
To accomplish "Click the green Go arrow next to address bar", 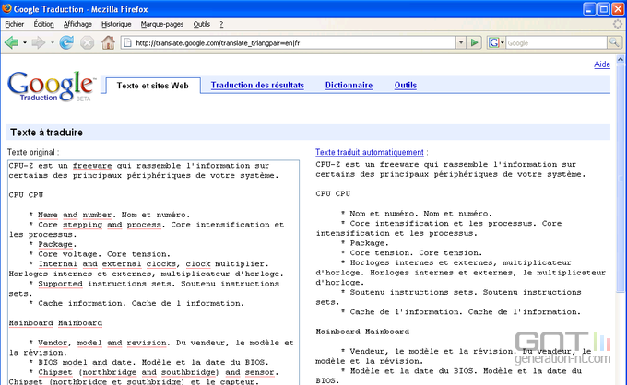I will [474, 42].
